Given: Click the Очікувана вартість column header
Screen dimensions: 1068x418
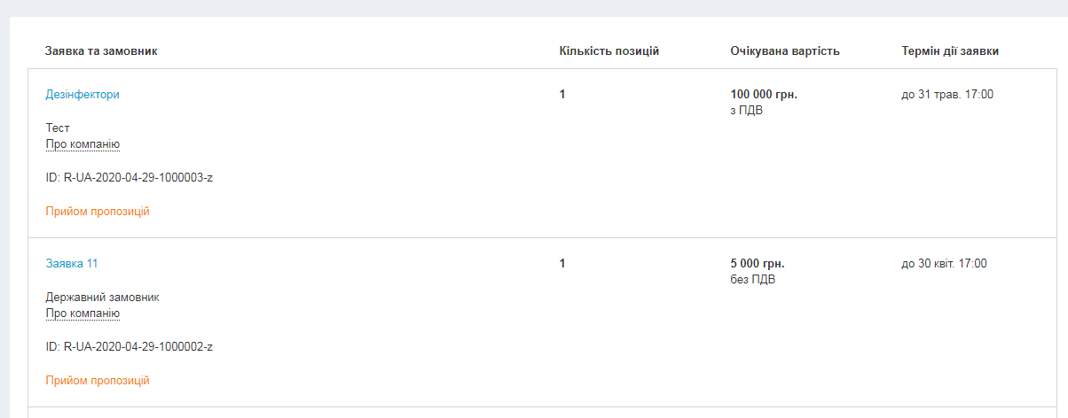Looking at the screenshot, I should point(784,51).
